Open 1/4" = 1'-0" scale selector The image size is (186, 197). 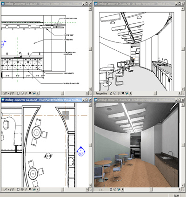(x=9, y=189)
